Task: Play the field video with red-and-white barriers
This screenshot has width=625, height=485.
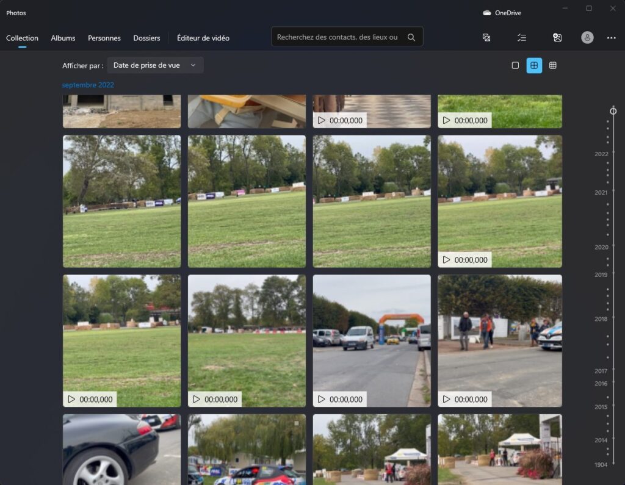Action: pyautogui.click(x=247, y=341)
